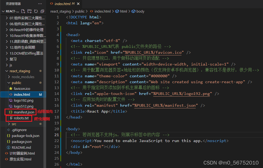
Task: Click the 原生实现.html file icon
Action: [x=6, y=159]
